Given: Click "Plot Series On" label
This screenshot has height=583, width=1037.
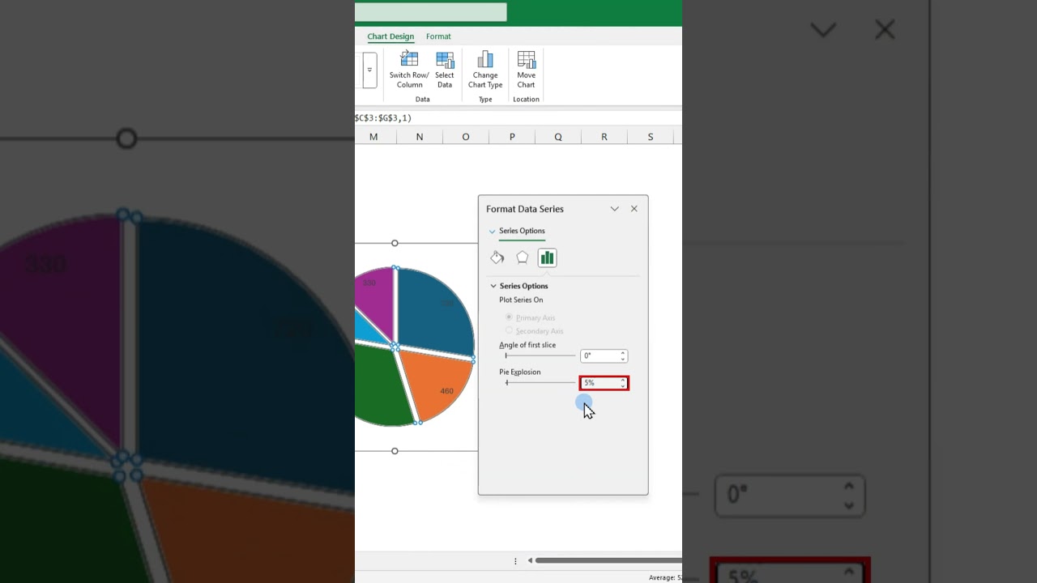Looking at the screenshot, I should coord(521,300).
